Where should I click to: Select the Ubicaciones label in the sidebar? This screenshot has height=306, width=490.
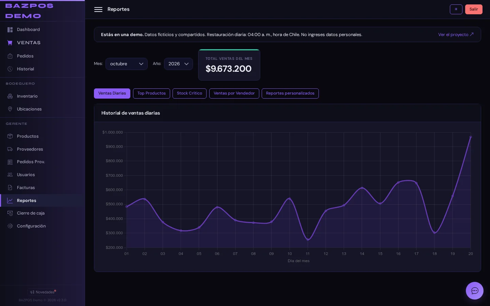(29, 109)
